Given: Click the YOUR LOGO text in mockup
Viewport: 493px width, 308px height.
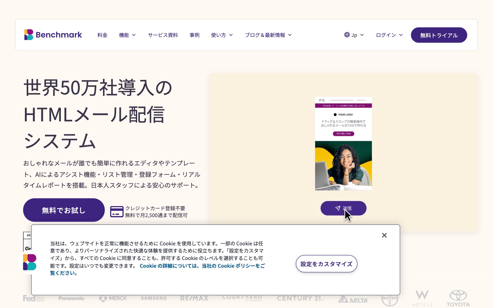Looking at the screenshot, I should [x=345, y=114].
